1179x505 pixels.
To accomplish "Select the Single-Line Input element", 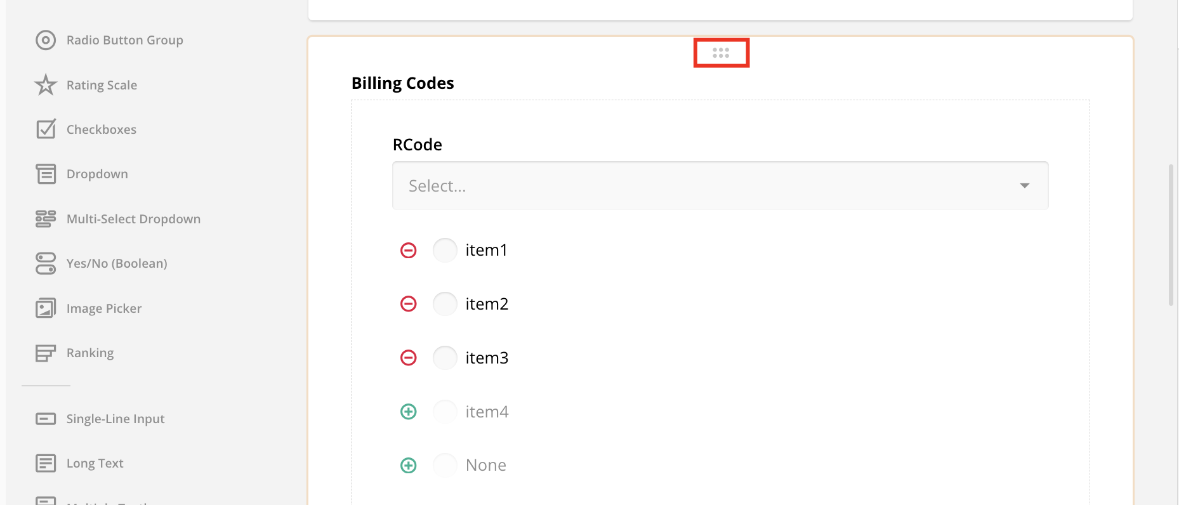I will (x=115, y=418).
